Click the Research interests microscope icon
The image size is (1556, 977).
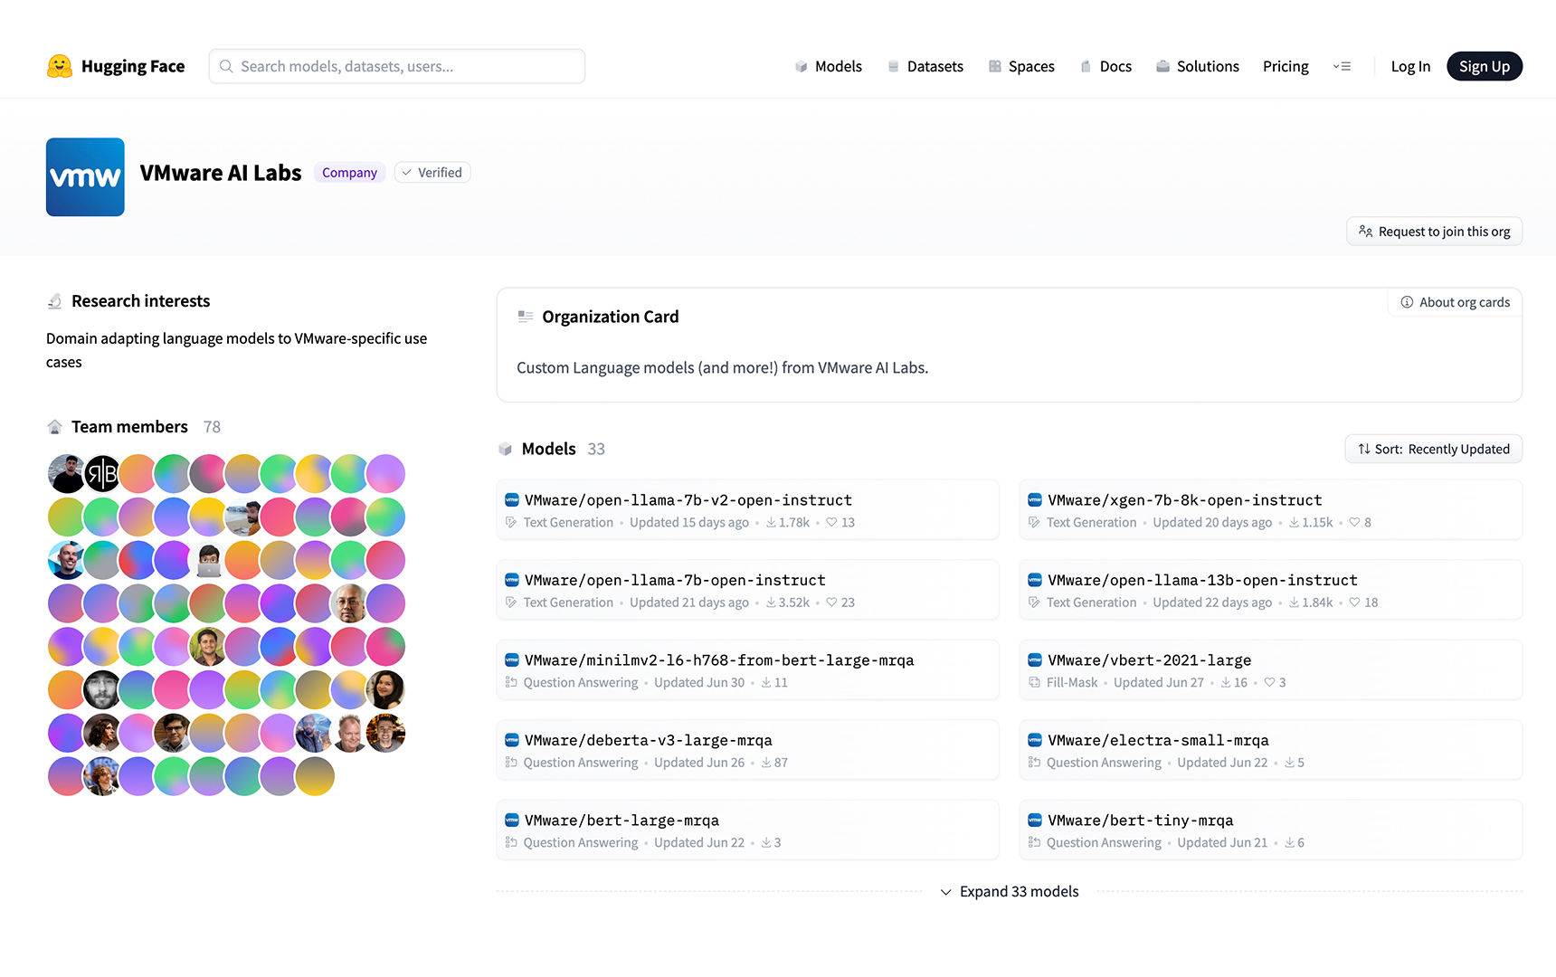click(55, 301)
